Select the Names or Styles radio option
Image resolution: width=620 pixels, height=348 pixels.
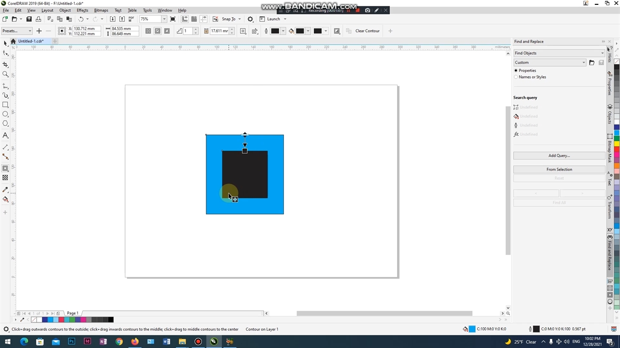click(x=516, y=77)
